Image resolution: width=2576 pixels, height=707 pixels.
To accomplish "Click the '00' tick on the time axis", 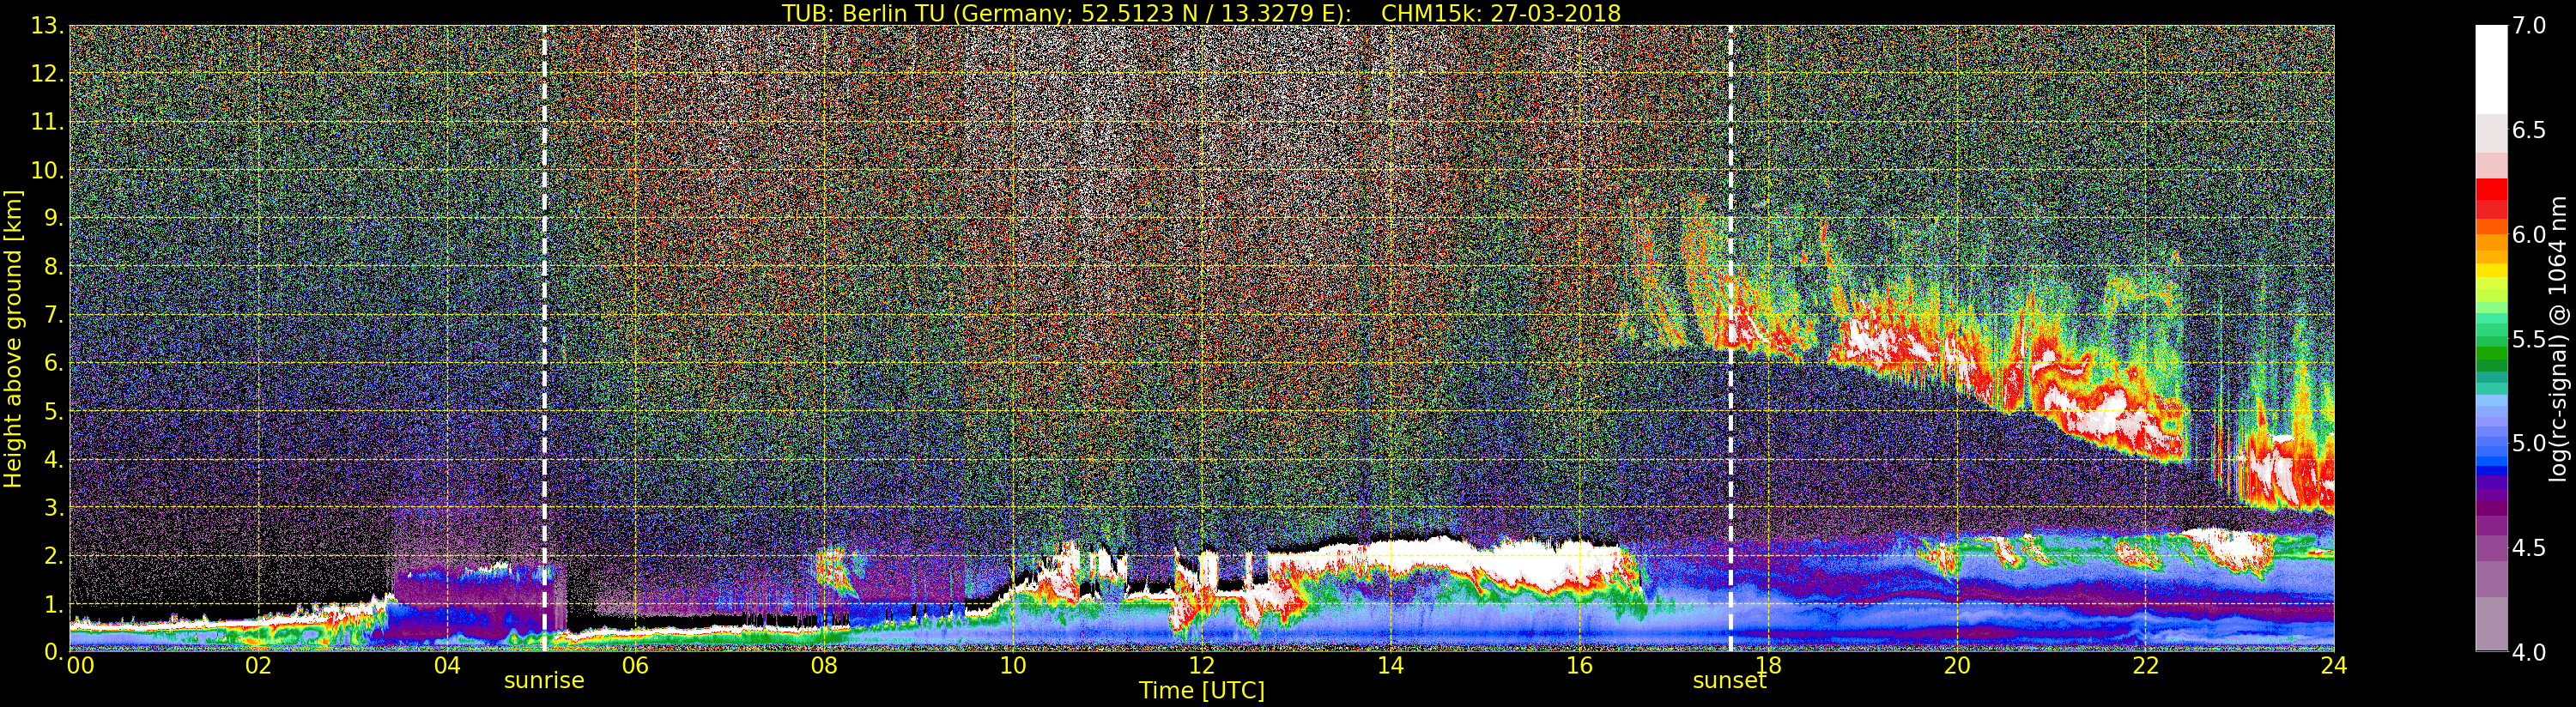I will [x=81, y=666].
